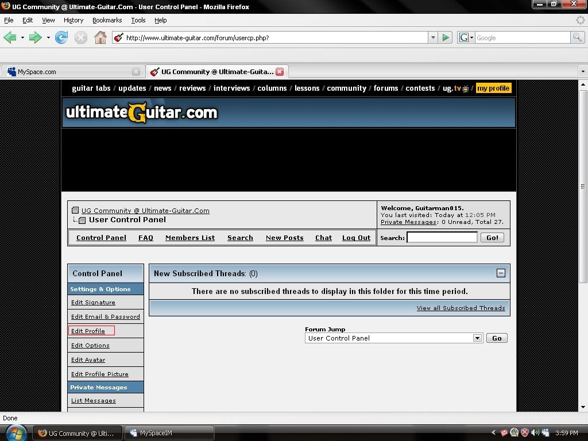
Task: Click the my profile yellow link
Action: pyautogui.click(x=493, y=88)
